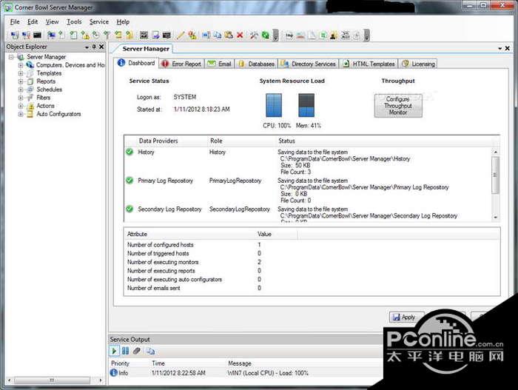Select the Schedules item in Object Explorer
This screenshot has width=518, height=390.
coord(50,90)
